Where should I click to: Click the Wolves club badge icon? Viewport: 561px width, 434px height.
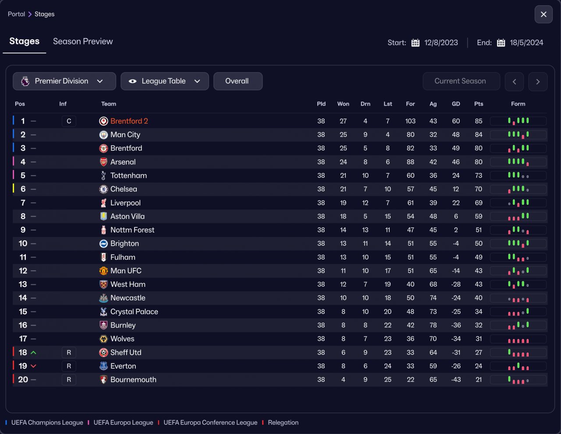103,339
